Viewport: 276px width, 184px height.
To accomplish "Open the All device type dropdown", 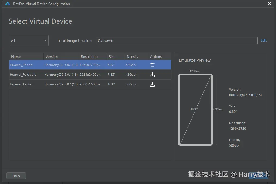I will click(29, 40).
